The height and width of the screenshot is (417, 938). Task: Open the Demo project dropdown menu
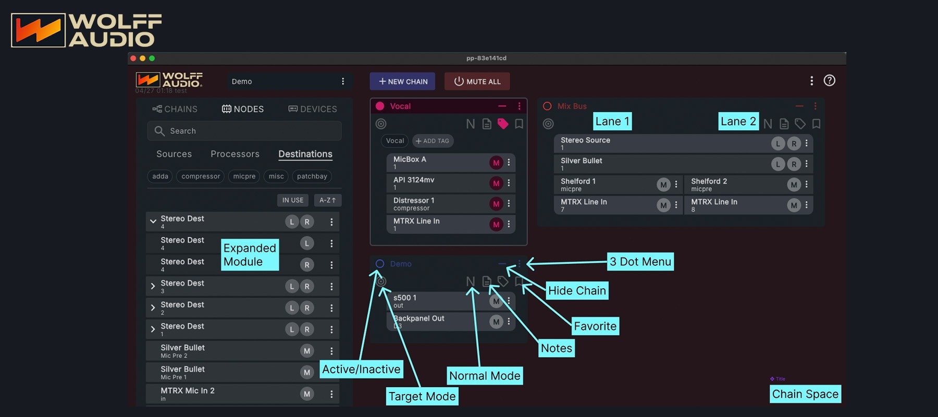342,81
